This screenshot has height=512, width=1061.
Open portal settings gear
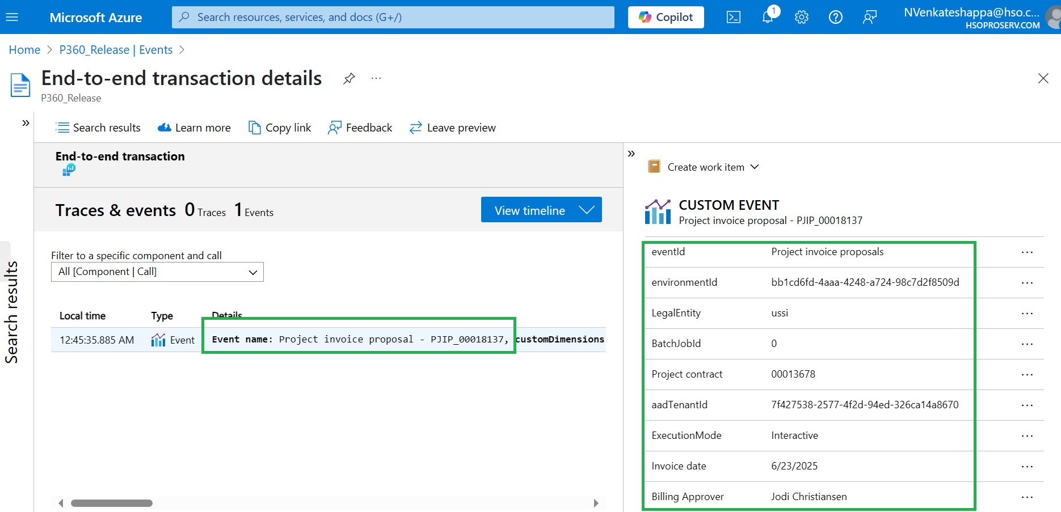point(801,17)
